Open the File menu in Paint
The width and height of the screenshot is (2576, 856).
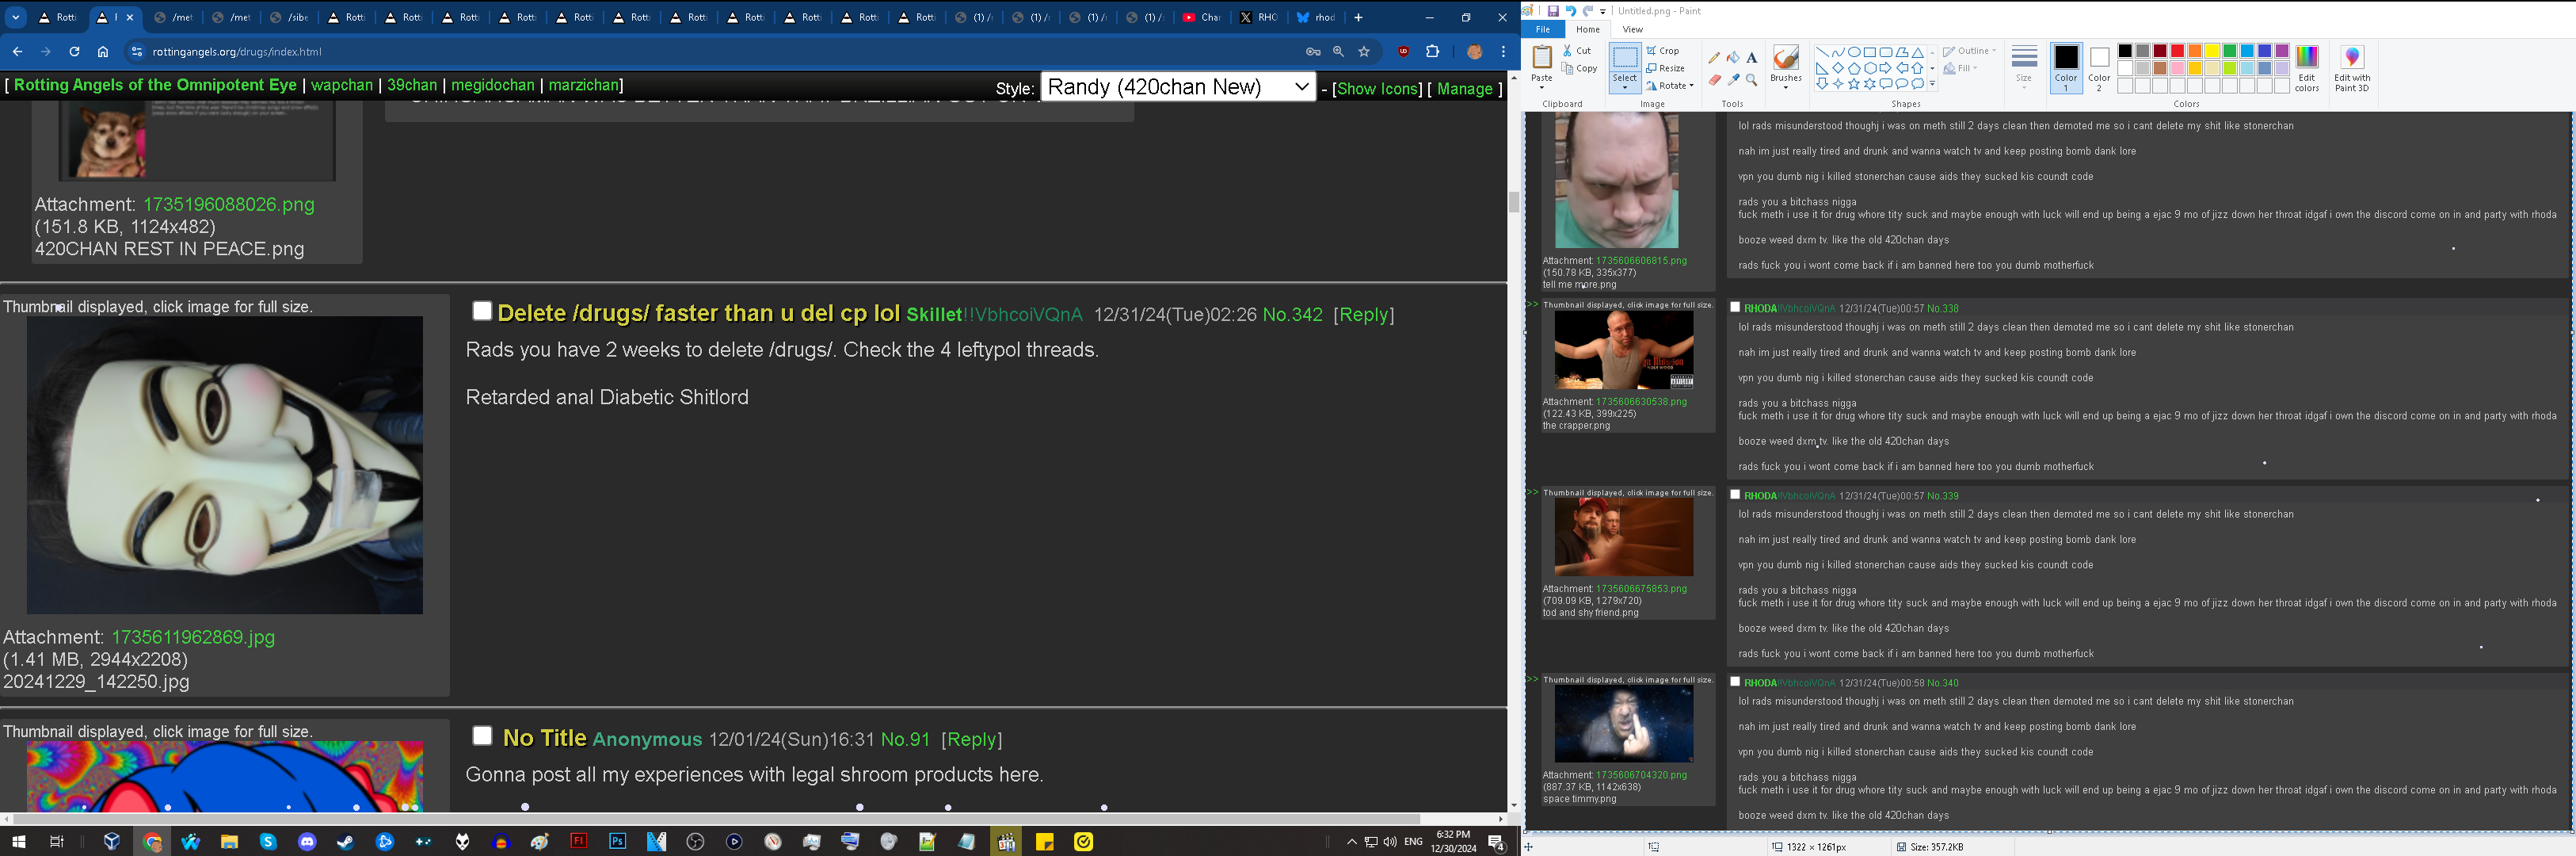[1543, 29]
